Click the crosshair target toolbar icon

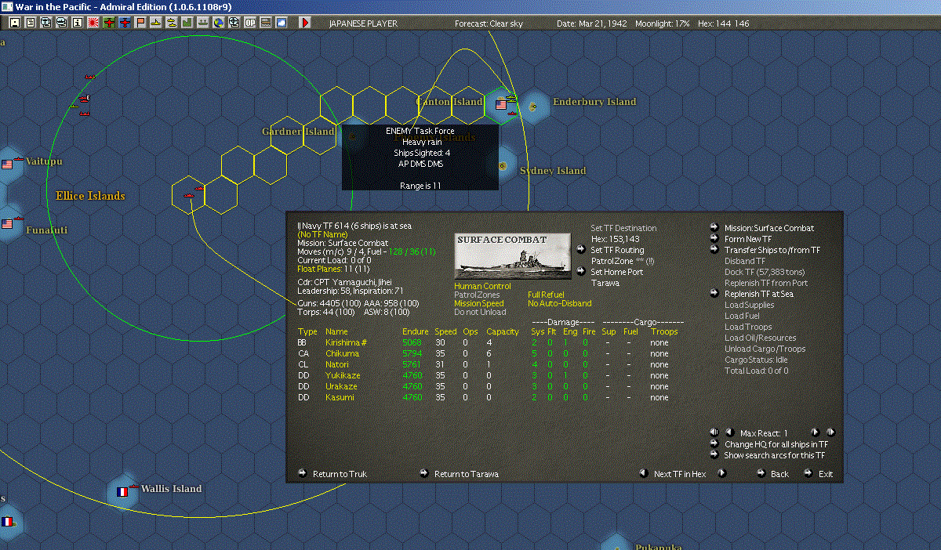point(234,23)
